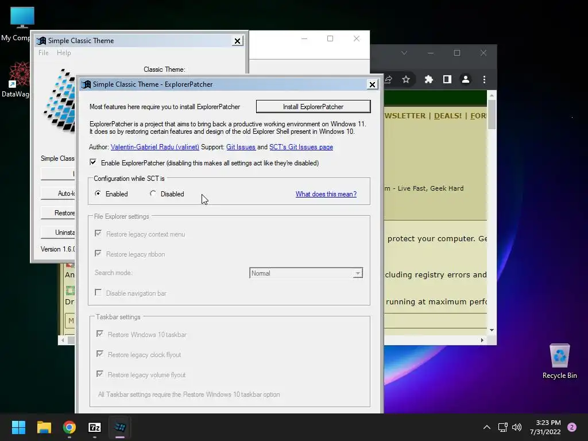Open the File menu in Simple Classic Theme
This screenshot has width=588, height=441.
coord(44,53)
